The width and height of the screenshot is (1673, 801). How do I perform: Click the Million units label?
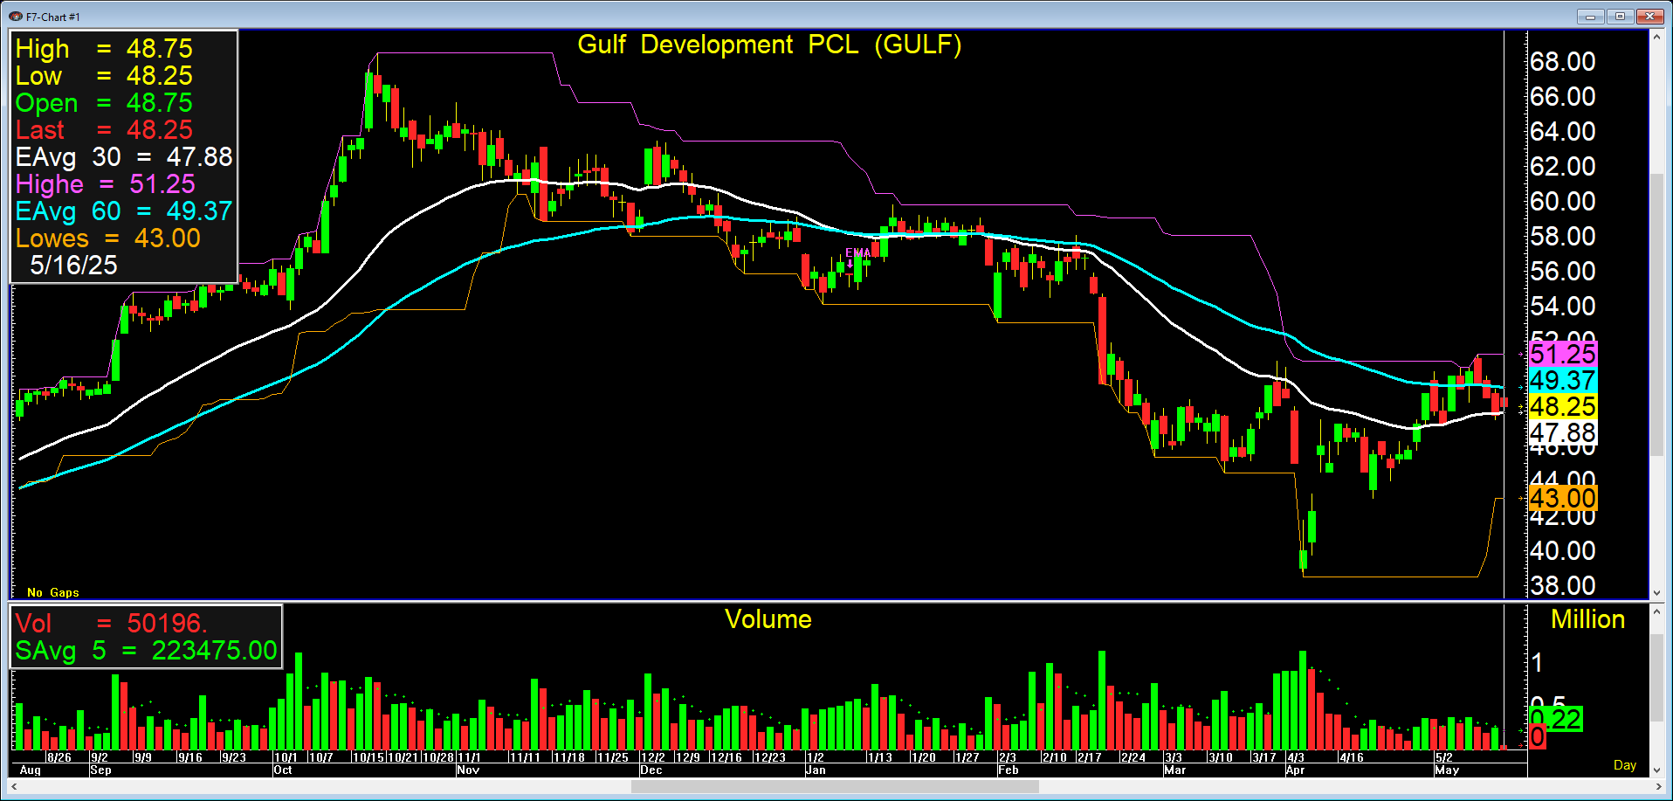(x=1587, y=619)
